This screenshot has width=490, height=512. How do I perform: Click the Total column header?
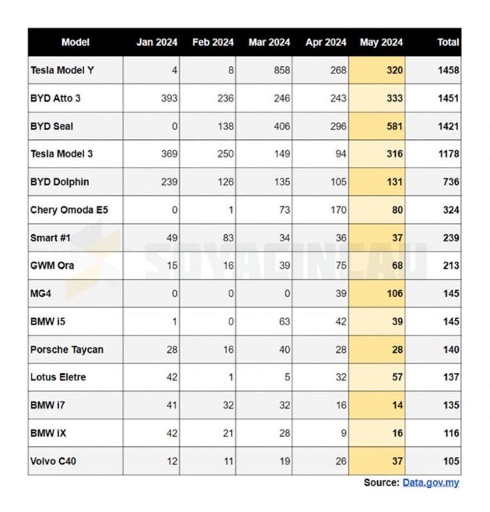click(x=448, y=42)
